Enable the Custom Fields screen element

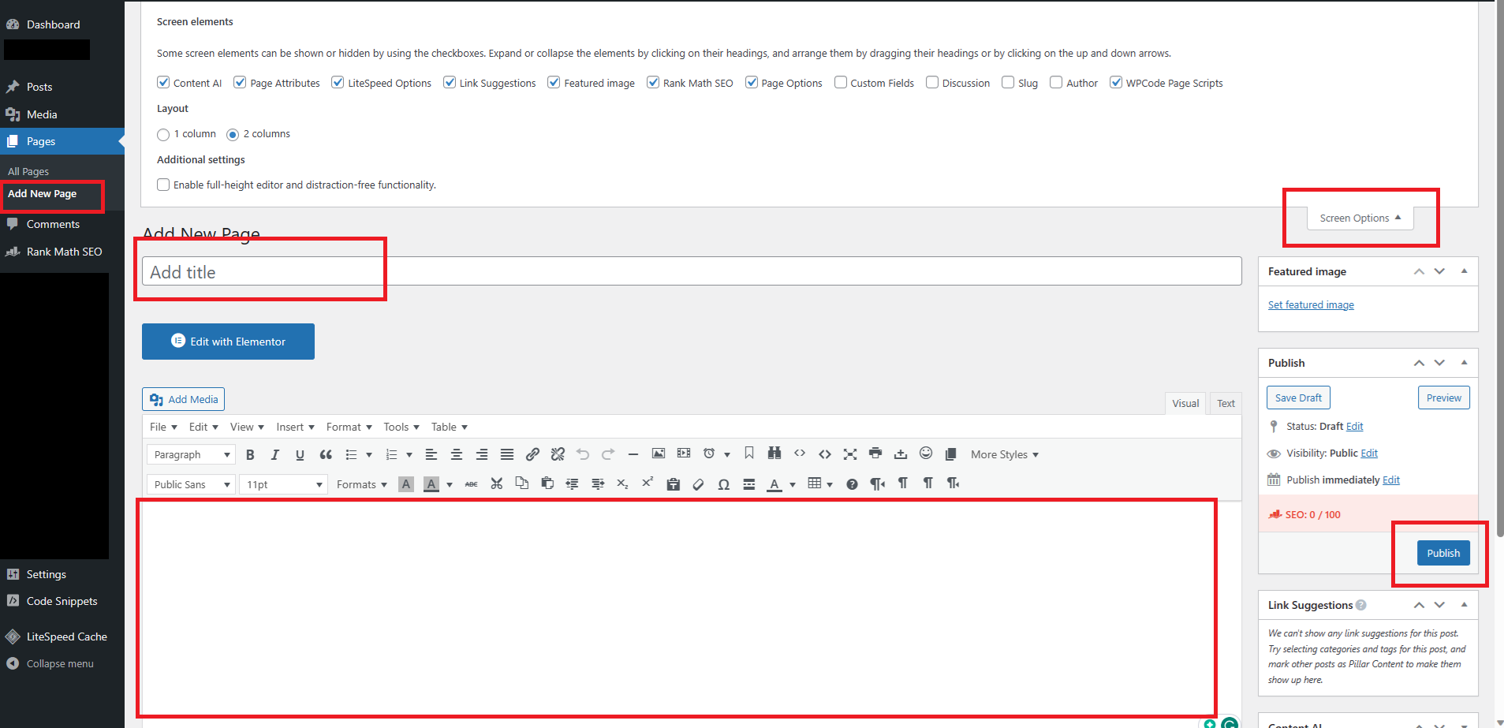840,82
